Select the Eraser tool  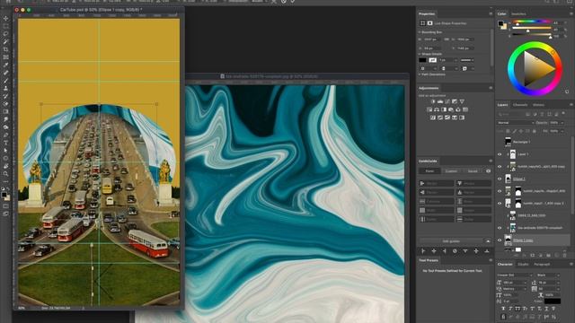5,104
